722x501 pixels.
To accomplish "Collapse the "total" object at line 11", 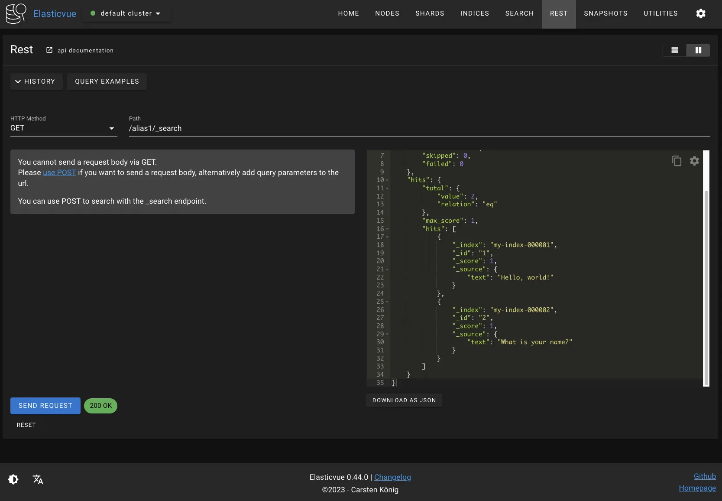I will [x=387, y=189].
